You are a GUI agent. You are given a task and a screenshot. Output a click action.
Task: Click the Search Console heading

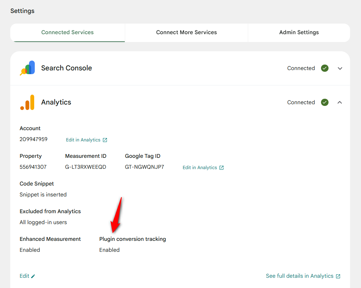point(67,68)
